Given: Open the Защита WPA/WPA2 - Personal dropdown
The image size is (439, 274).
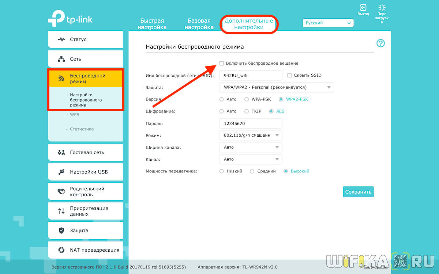Looking at the screenshot, I should click(x=277, y=87).
